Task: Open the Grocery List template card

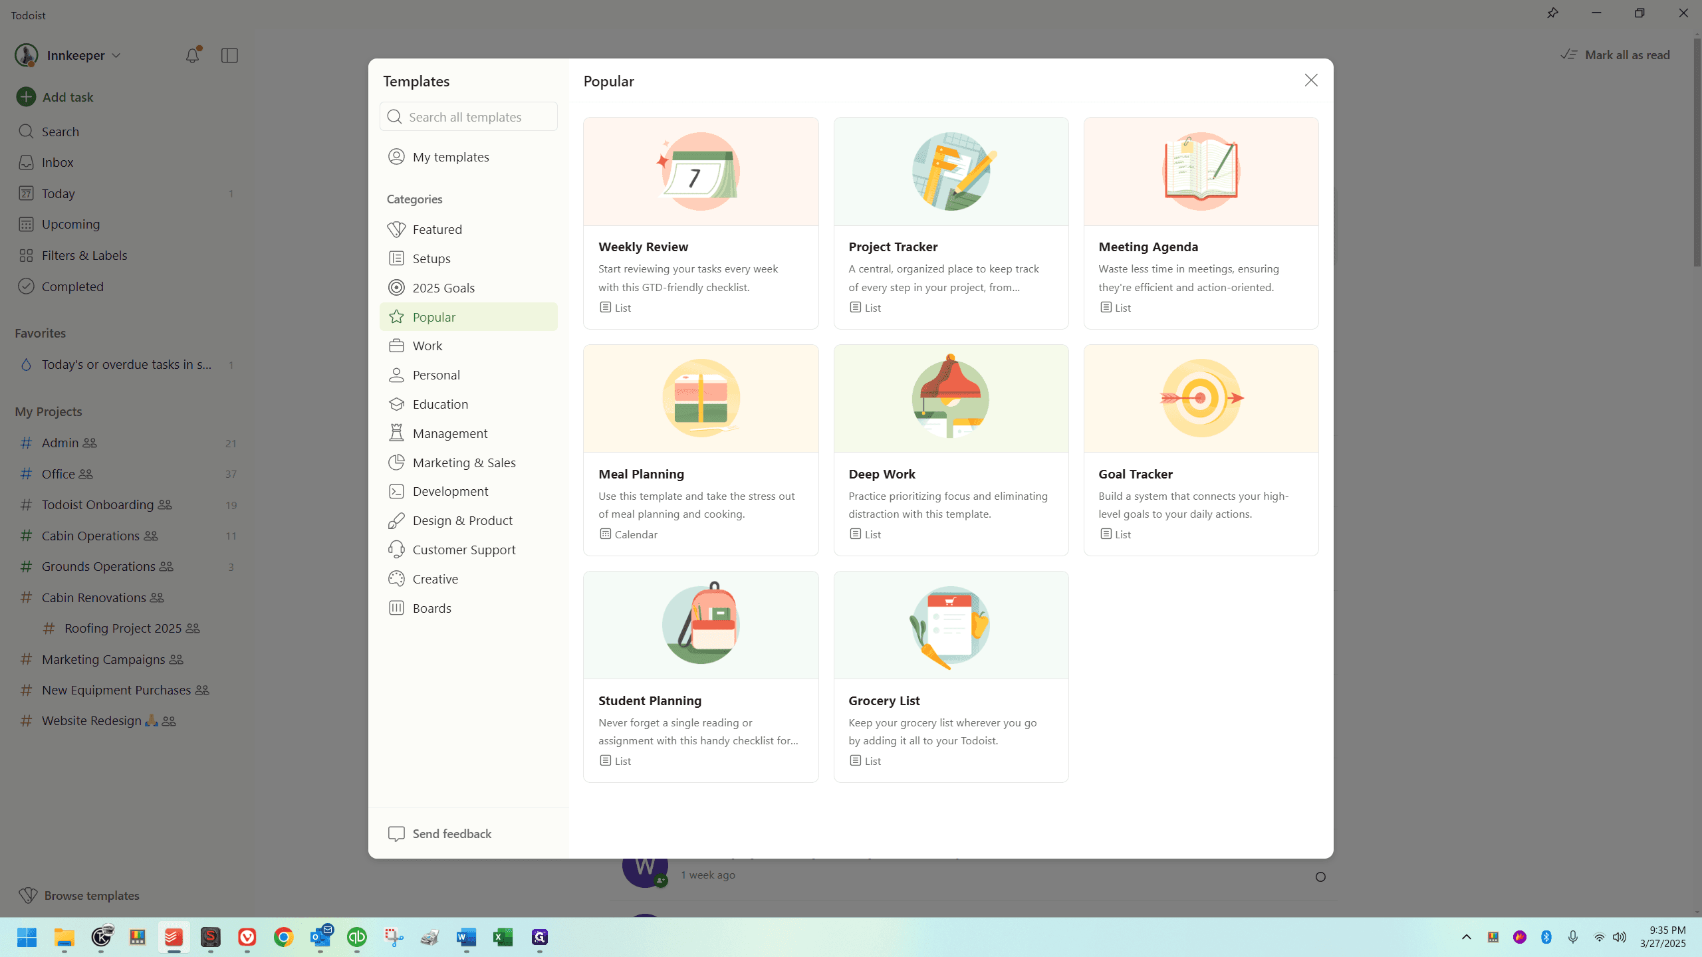Action: point(951,677)
